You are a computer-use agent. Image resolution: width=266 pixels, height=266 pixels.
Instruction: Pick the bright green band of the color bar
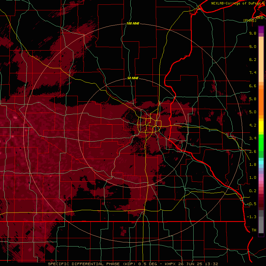pos(261,143)
